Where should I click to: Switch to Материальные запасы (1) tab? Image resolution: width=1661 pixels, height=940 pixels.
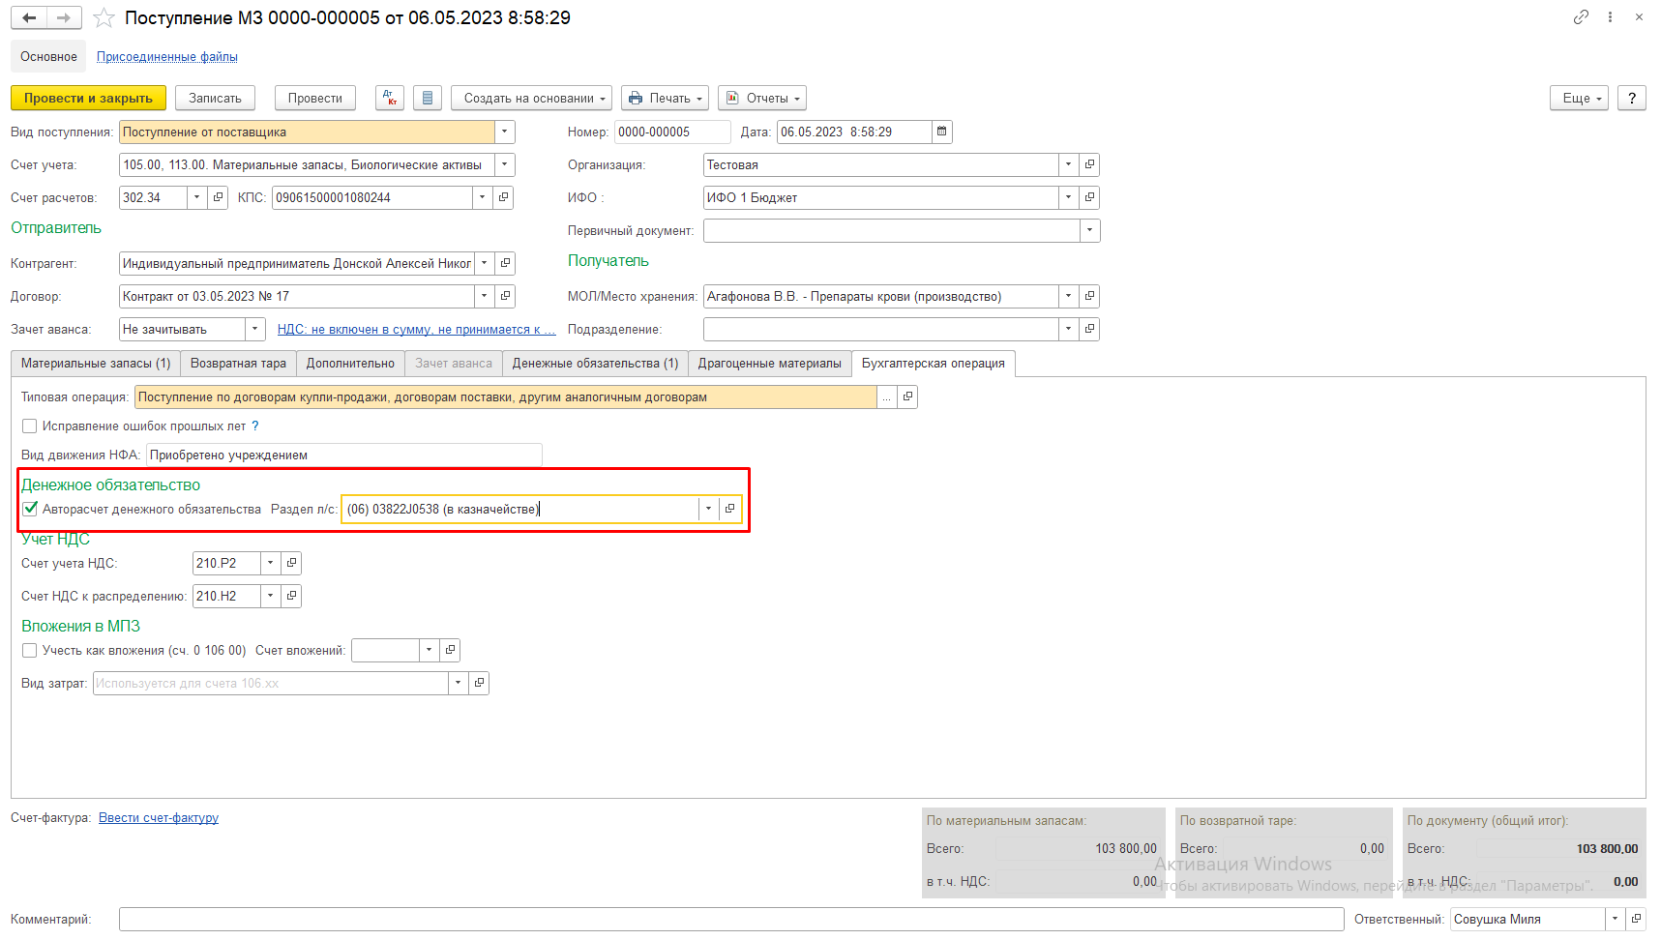(96, 364)
